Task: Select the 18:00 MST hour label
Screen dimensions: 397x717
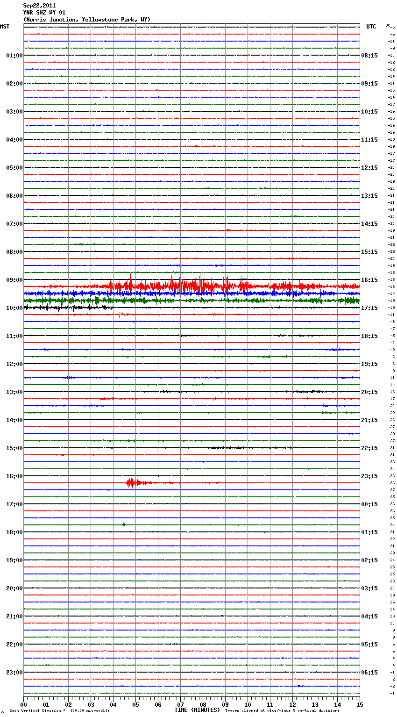Action: [x=14, y=532]
